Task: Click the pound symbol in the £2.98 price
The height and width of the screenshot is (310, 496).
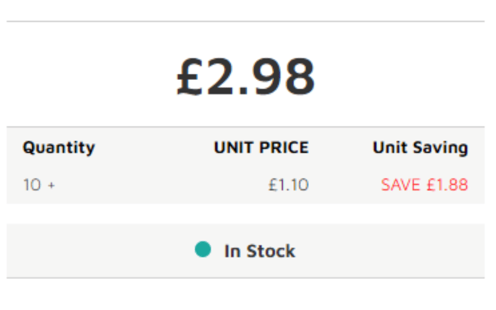Action: coord(190,76)
